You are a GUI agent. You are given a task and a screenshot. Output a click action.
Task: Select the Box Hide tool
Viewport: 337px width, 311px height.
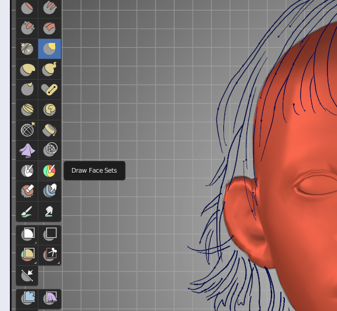pyautogui.click(x=49, y=234)
